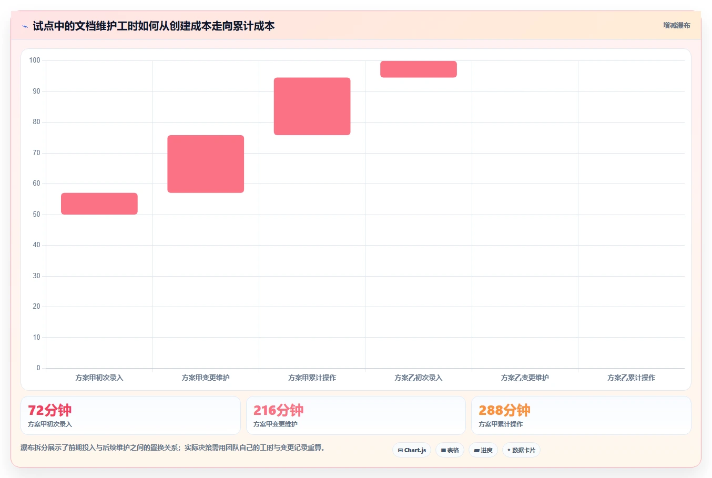Click the 数据卡片 tag chip
This screenshot has width=712, height=478.
(x=521, y=450)
